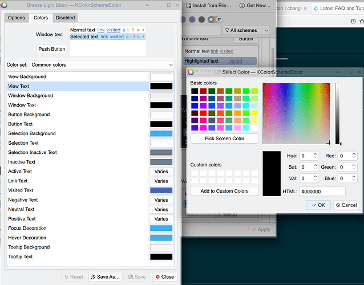Click the Hue value field
364x285 pixels.
(306, 156)
